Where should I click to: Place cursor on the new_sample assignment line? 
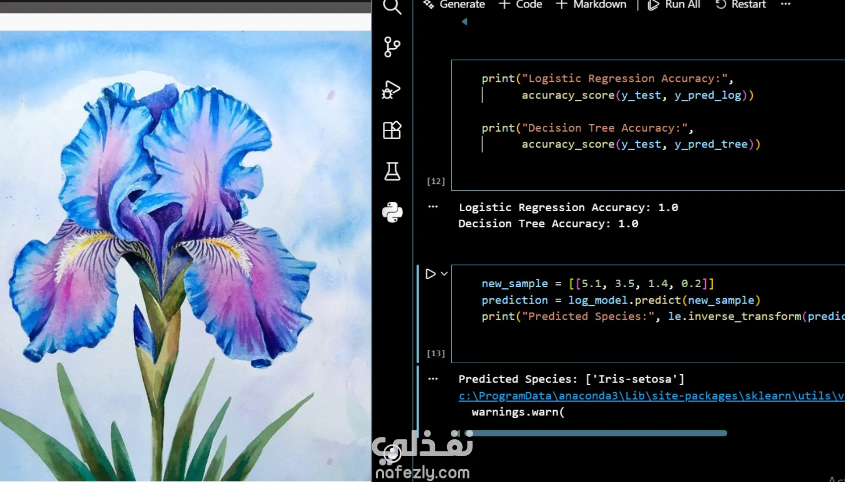pyautogui.click(x=597, y=284)
